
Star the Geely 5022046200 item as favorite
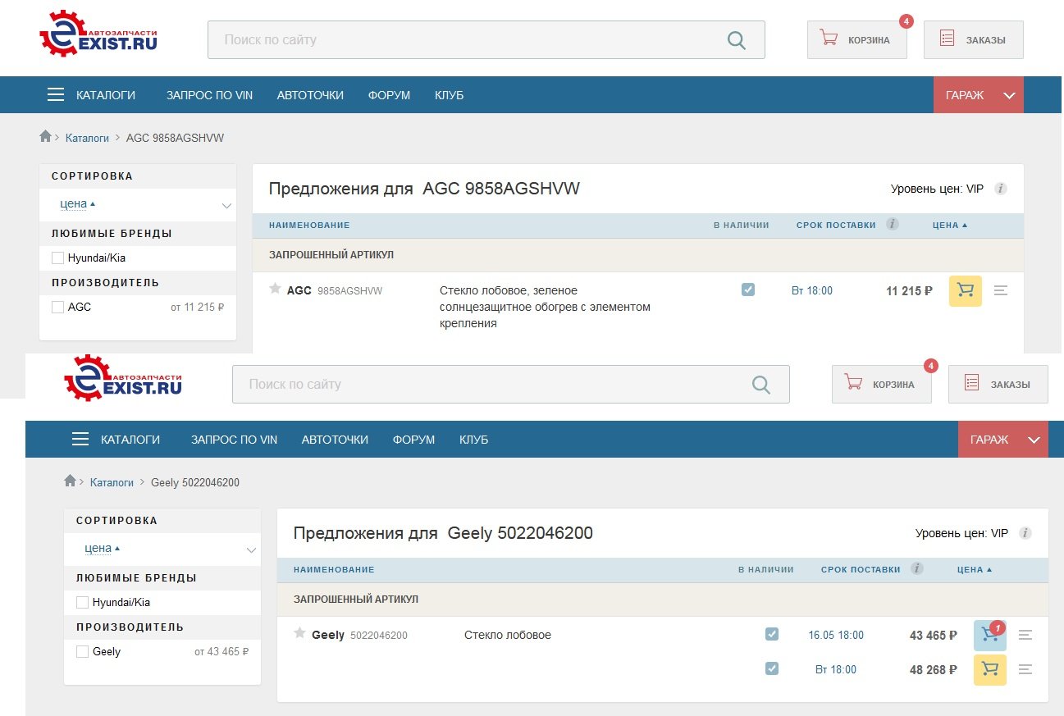[x=299, y=633]
